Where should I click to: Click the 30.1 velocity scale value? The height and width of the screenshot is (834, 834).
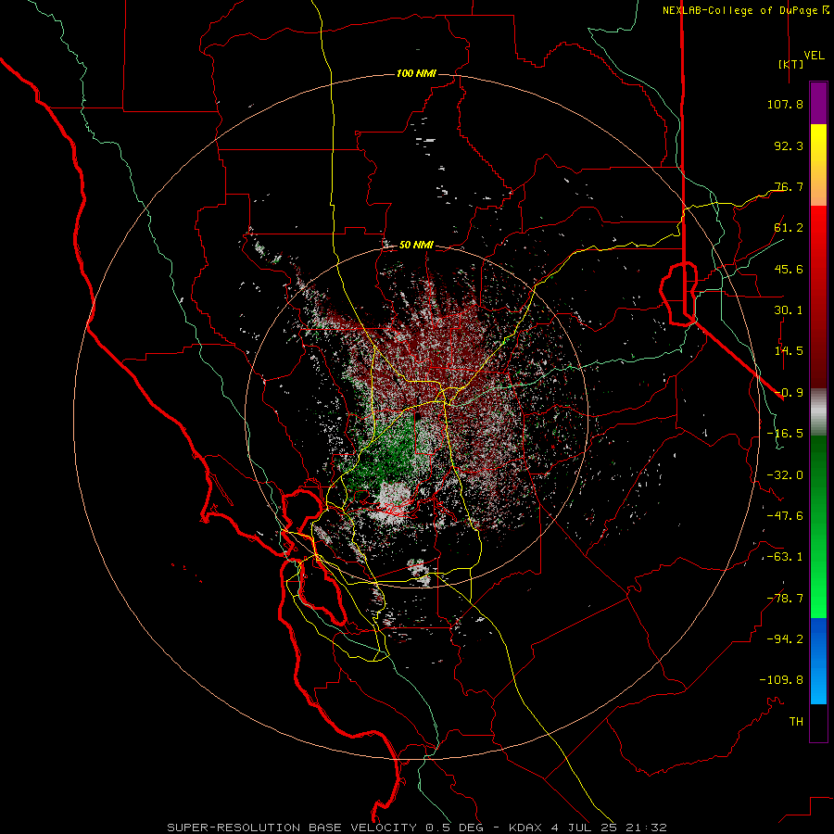tap(789, 310)
